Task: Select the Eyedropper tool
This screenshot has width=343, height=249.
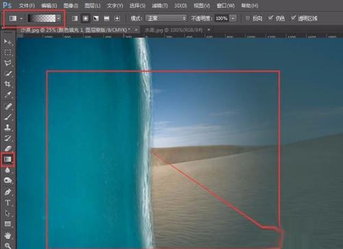Action: click(8, 94)
